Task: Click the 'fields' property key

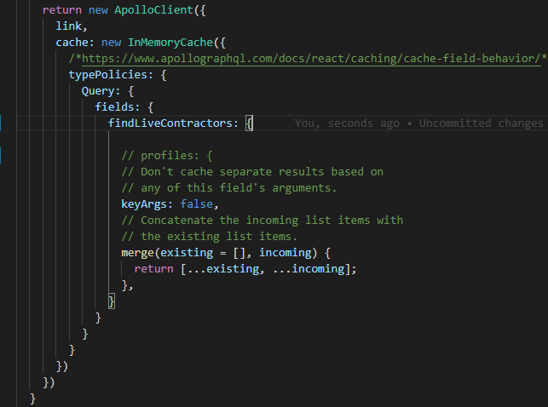Action: (114, 107)
